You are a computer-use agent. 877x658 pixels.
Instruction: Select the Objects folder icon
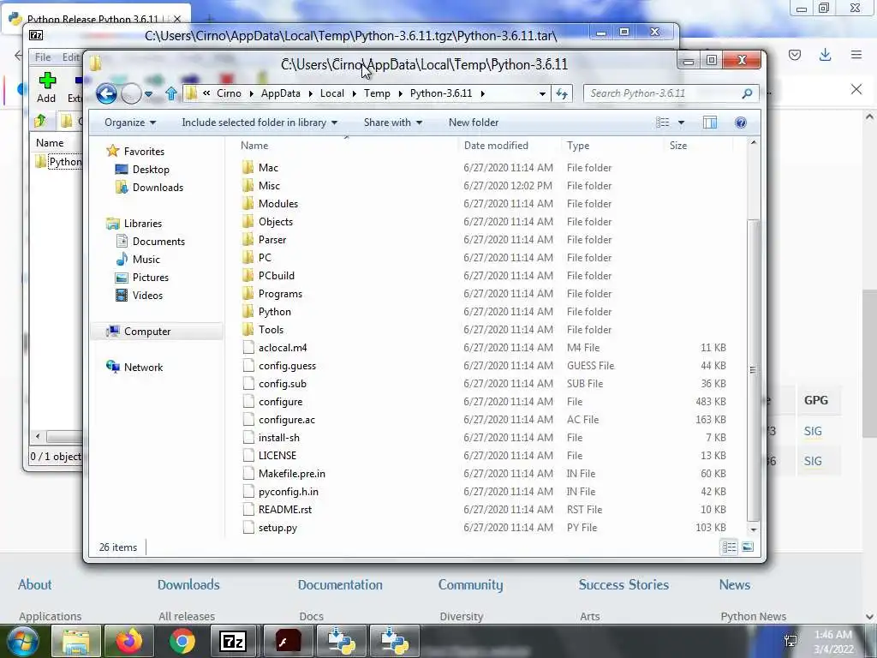[248, 222]
